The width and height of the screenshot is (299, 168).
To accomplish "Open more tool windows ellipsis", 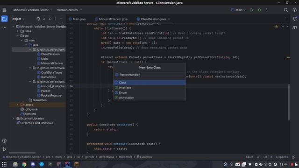I will [4, 28].
